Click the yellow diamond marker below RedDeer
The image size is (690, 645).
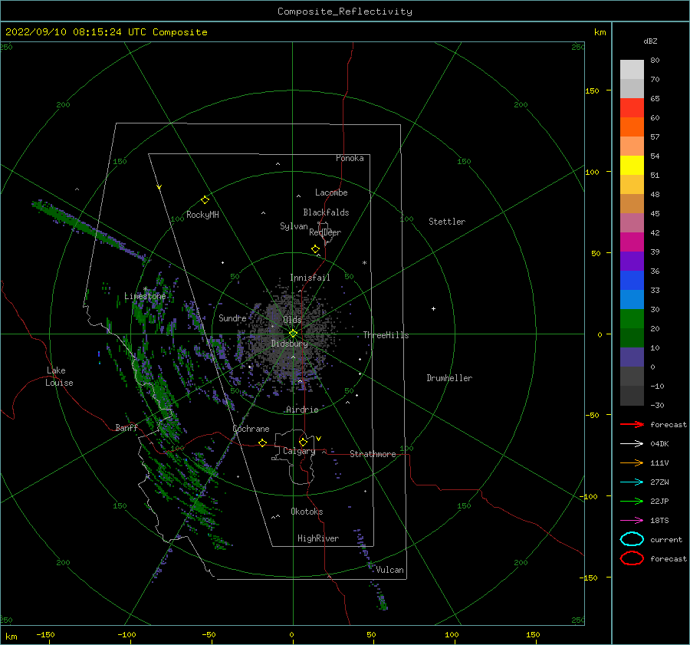tap(315, 249)
